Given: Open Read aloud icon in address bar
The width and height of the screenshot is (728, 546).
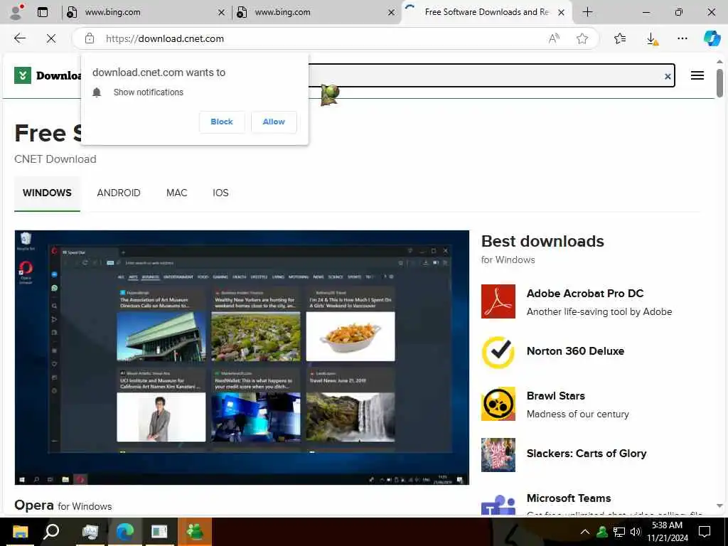Looking at the screenshot, I should (x=554, y=38).
